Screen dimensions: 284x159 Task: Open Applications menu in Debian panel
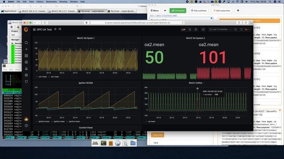[x=9, y=11]
